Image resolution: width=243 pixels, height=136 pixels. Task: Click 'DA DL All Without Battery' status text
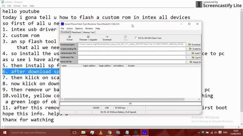(x=118, y=112)
